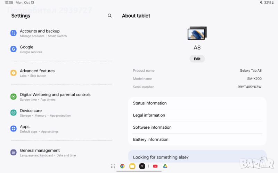Open Google settings
278x173 pixels.
(26, 49)
